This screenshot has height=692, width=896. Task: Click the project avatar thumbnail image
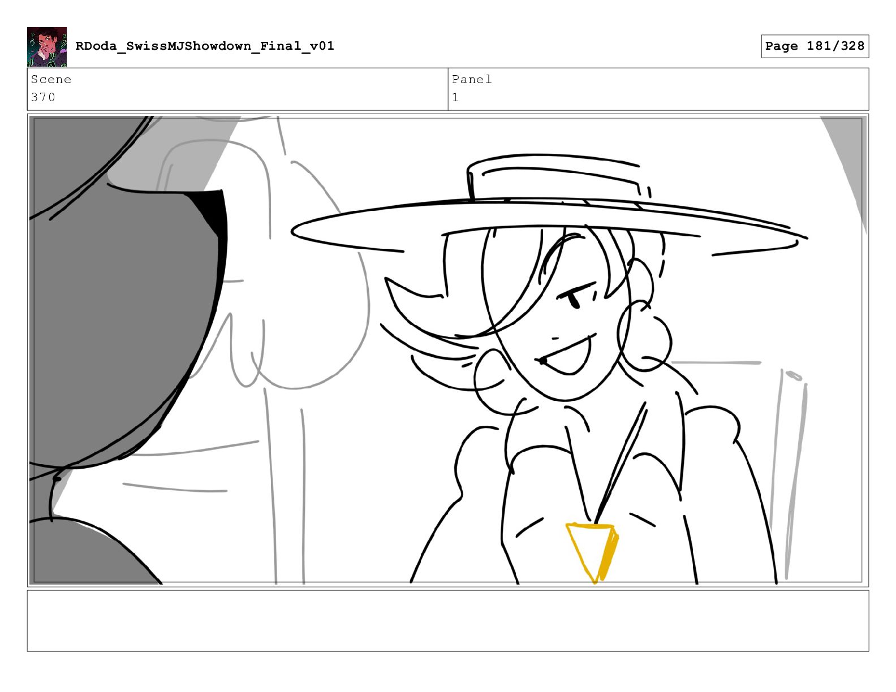click(x=47, y=47)
